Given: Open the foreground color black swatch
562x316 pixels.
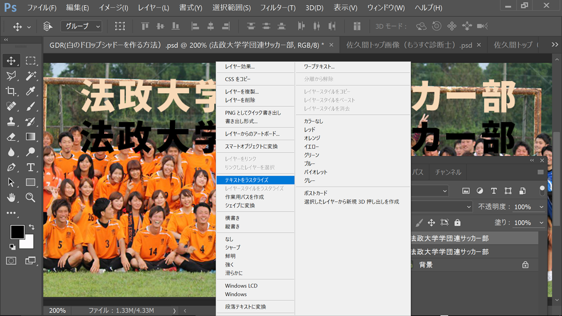Looking at the screenshot, I should 16,231.
